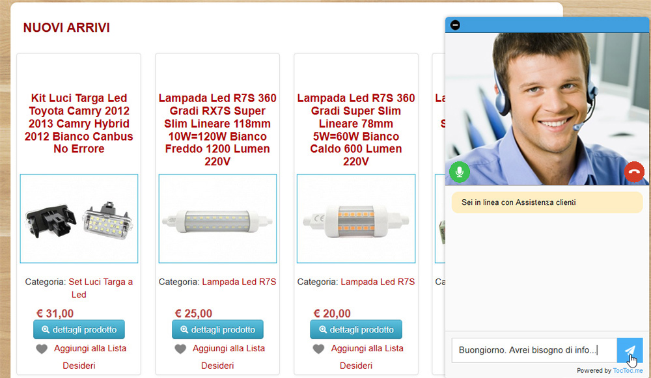Click the Lampada Led R7S 78mm product title
This screenshot has height=378, width=651.
356,129
